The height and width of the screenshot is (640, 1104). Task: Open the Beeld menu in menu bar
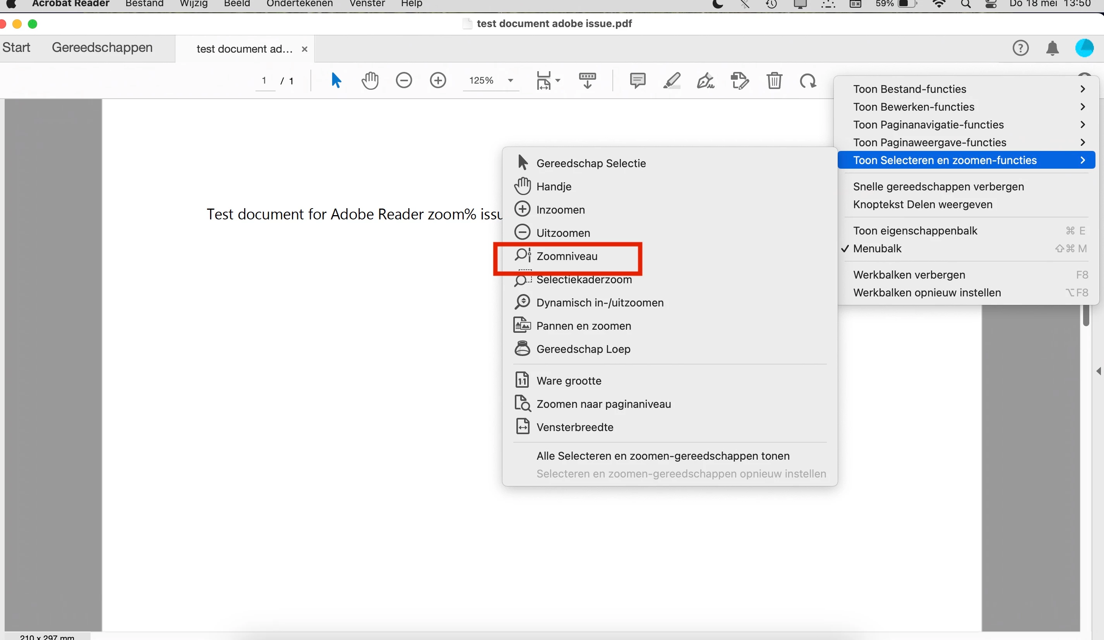pos(237,4)
